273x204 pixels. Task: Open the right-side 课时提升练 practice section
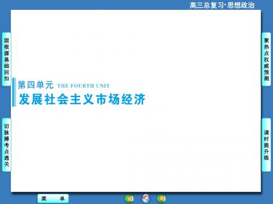(266, 145)
